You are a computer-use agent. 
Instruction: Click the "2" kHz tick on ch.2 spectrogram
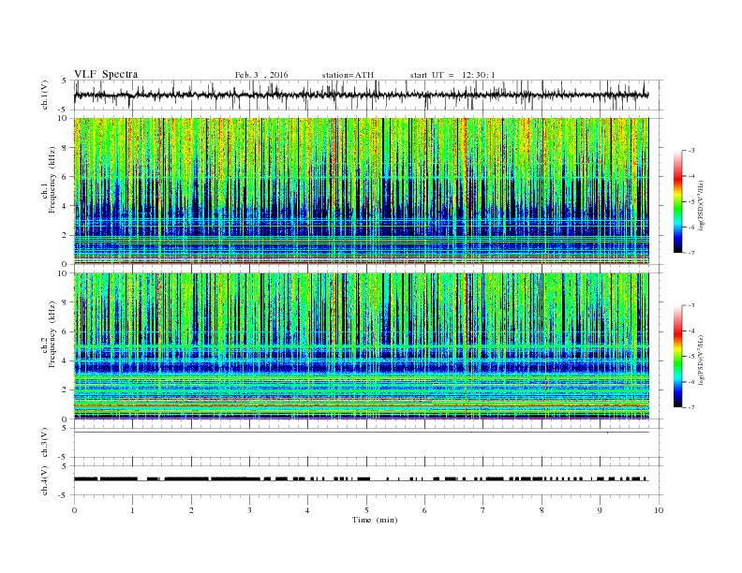(x=66, y=390)
